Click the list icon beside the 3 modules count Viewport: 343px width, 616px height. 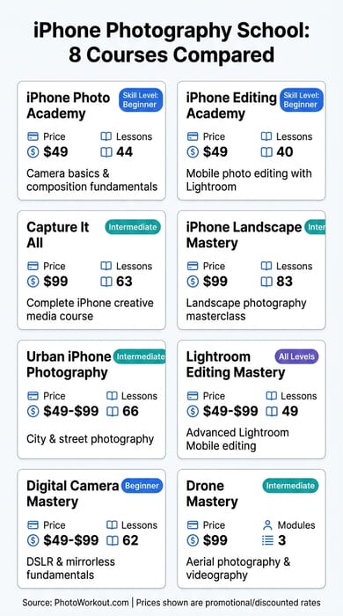pyautogui.click(x=267, y=540)
